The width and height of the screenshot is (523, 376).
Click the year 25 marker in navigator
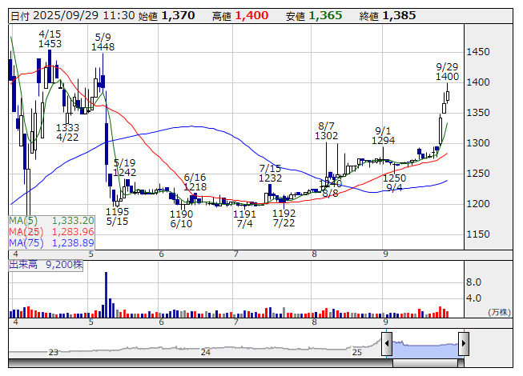click(357, 352)
